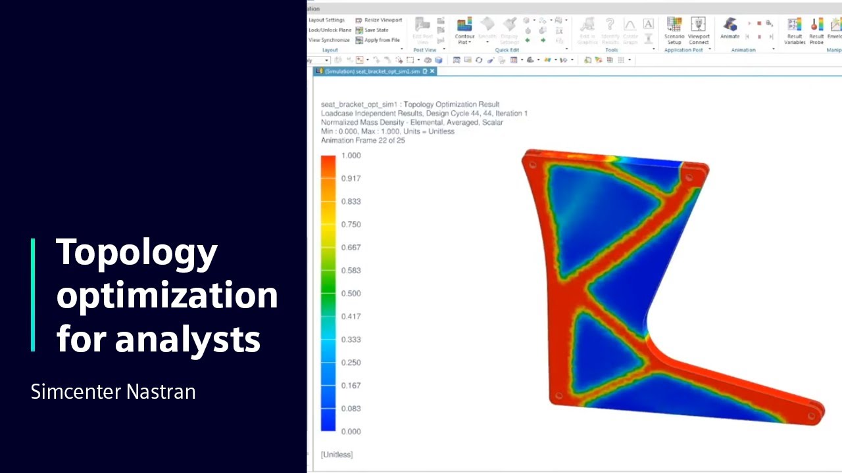Click the green previous arrow in Quick Edit
This screenshot has height=473, width=842.
click(x=528, y=40)
